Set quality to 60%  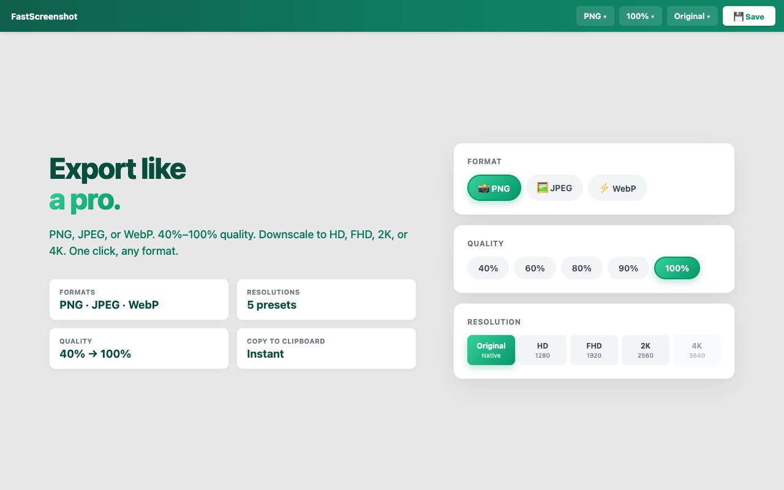coord(535,268)
